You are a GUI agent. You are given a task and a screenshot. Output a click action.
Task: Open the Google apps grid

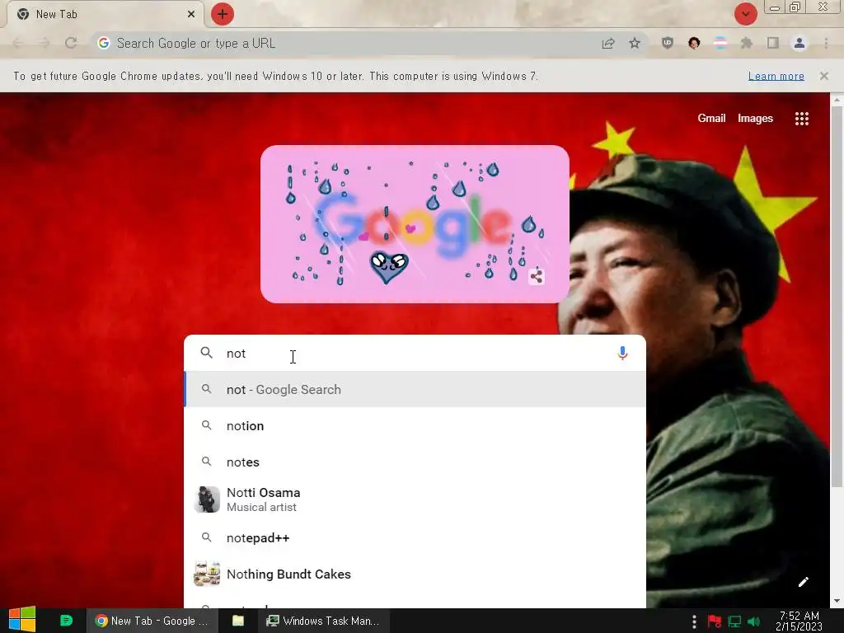[x=801, y=119]
